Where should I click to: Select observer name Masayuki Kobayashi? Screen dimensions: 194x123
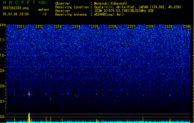[111, 3]
